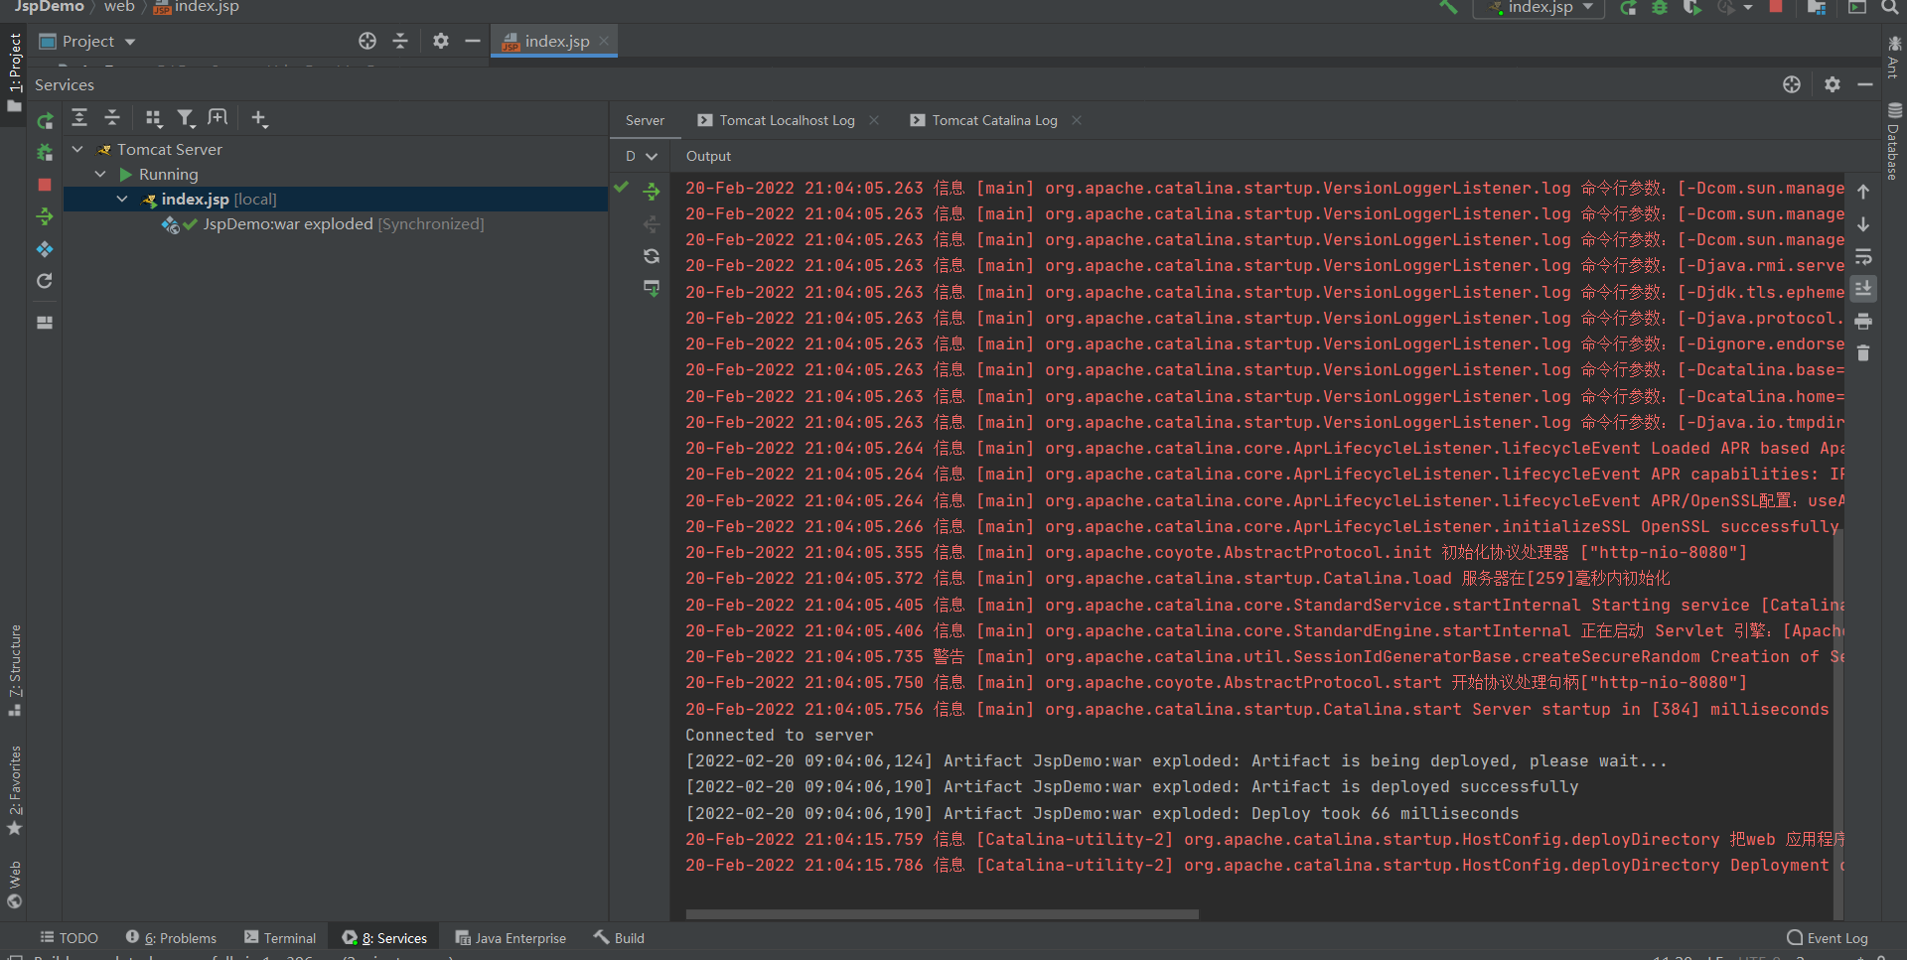Print the console output
The image size is (1907, 960).
(1863, 322)
